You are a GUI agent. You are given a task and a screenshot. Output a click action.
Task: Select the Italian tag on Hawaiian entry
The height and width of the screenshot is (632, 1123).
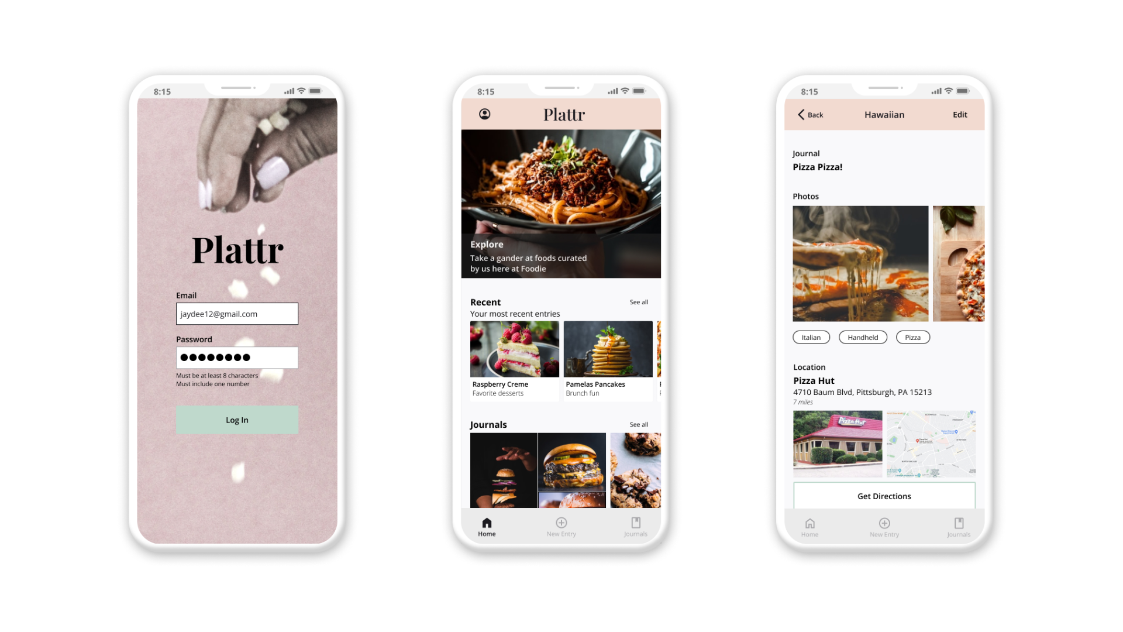[x=811, y=337]
